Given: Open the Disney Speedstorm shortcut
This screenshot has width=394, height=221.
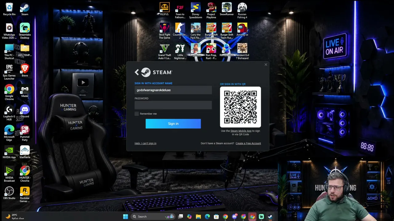Looking at the screenshot, I should pos(195,11).
